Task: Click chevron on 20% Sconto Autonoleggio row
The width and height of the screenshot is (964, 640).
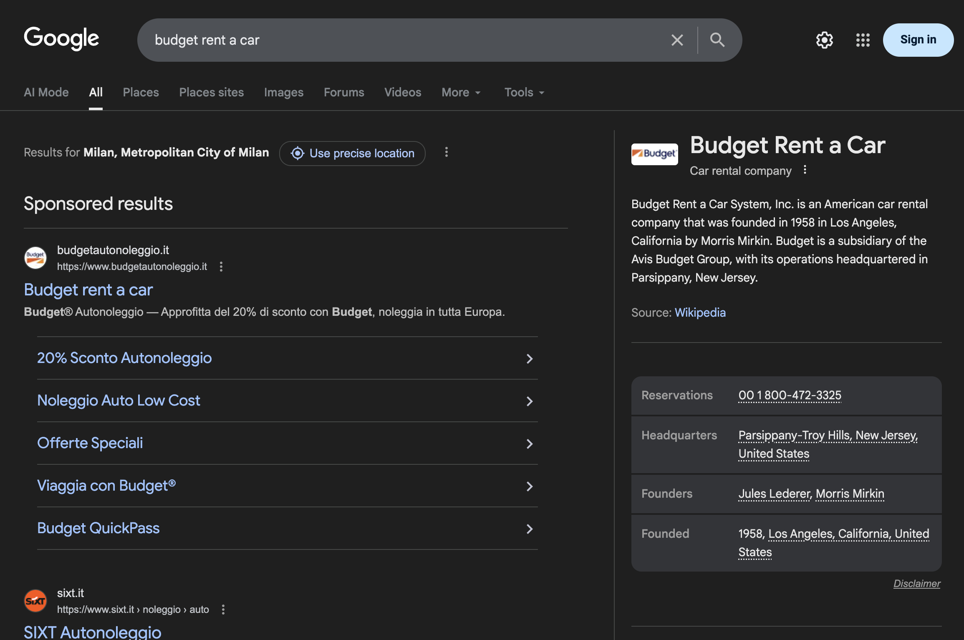Action: 529,359
